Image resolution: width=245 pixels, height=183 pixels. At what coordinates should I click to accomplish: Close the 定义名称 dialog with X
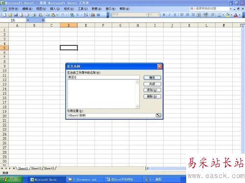(160, 66)
